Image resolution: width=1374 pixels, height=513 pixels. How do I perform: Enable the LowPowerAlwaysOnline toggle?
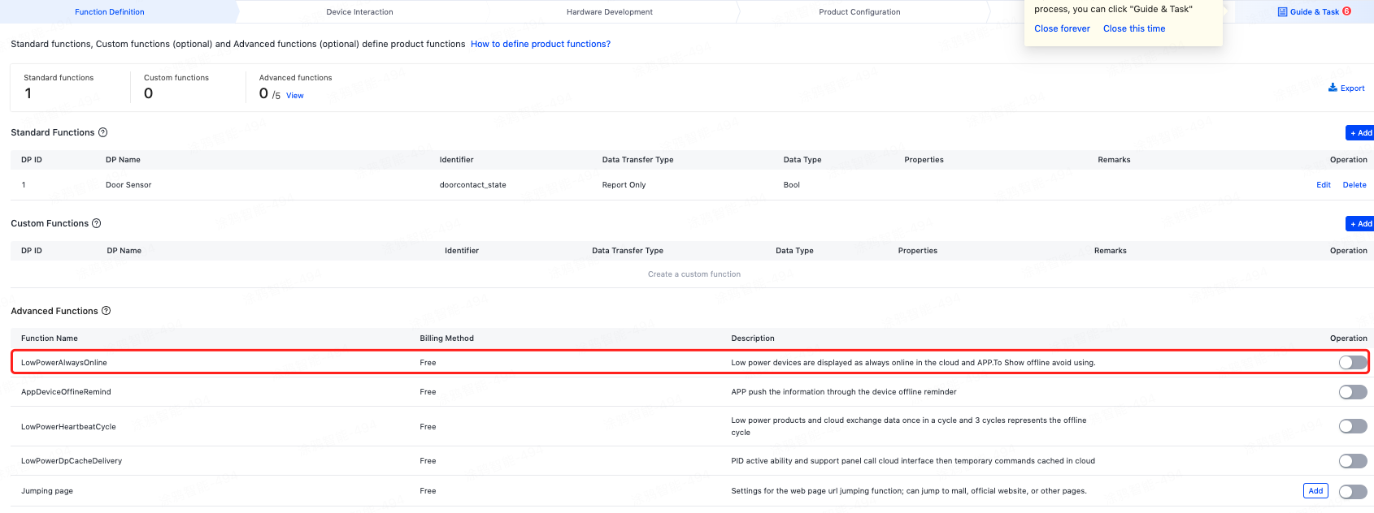coord(1352,362)
